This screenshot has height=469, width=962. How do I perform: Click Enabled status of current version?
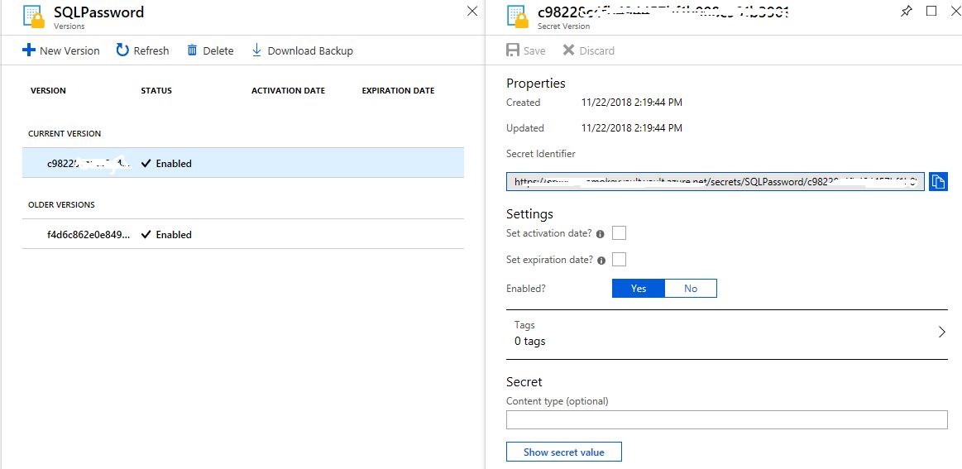point(166,163)
